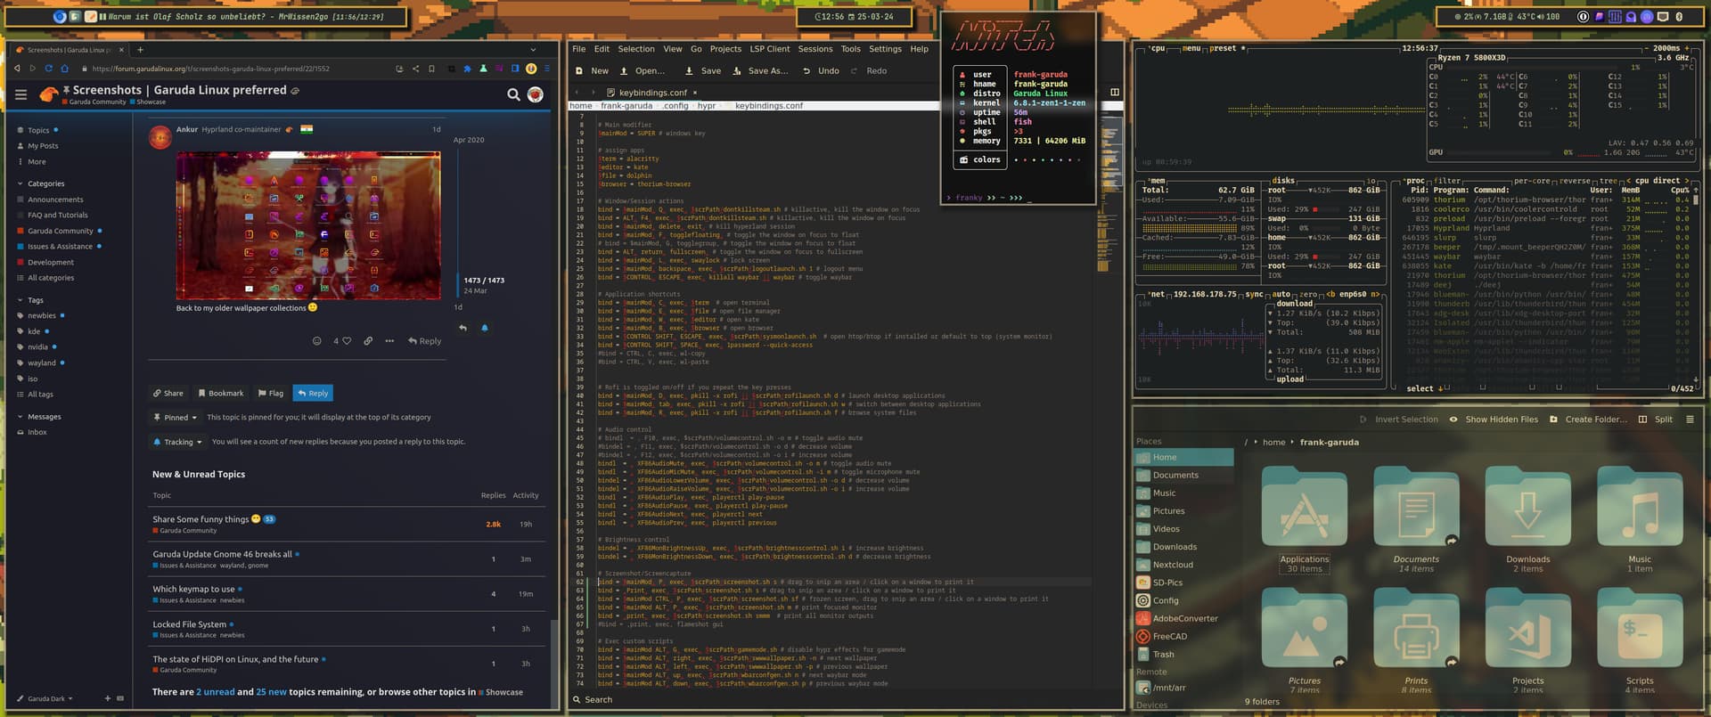Toggle zero option in btop net panel
Image resolution: width=1711 pixels, height=717 pixels.
(1308, 294)
